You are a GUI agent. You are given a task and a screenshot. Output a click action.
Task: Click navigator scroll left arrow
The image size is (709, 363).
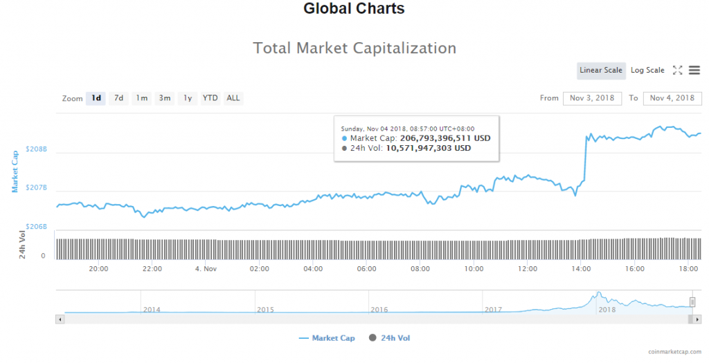click(60, 319)
